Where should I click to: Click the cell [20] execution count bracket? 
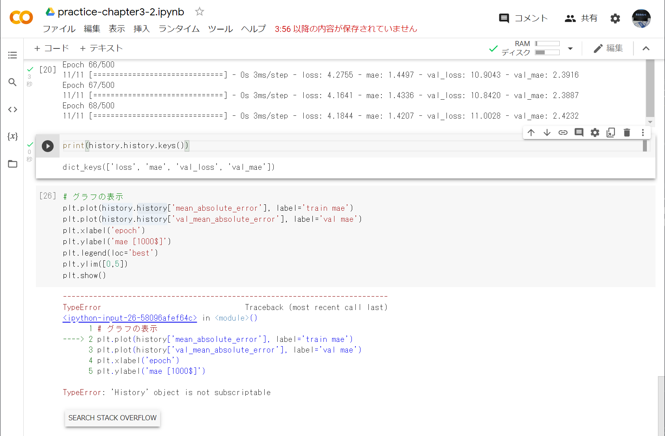tap(48, 70)
